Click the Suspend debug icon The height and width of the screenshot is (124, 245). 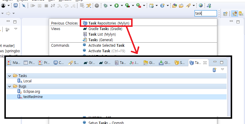click(40, 6)
